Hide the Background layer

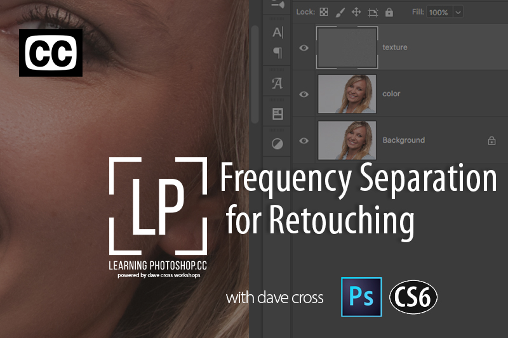(x=304, y=141)
